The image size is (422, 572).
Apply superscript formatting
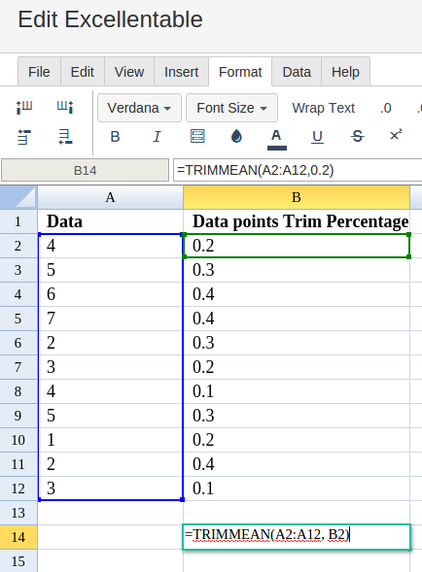396,135
